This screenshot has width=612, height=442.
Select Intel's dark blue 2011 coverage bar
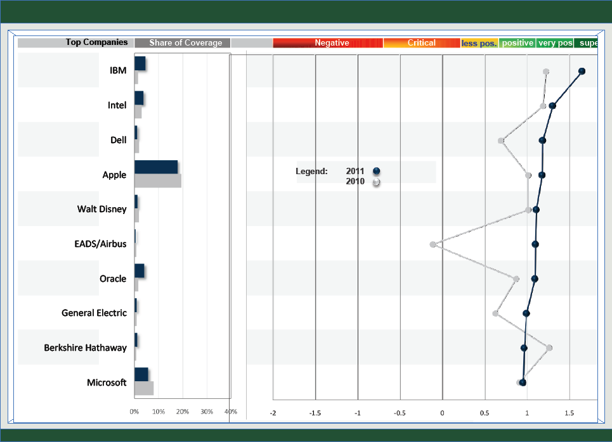139,98
